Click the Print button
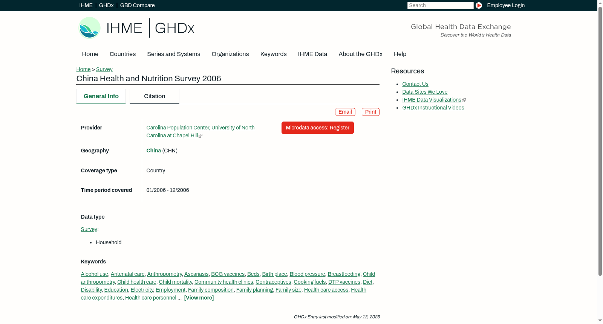Viewport: 603px width, 324px height. coord(370,112)
